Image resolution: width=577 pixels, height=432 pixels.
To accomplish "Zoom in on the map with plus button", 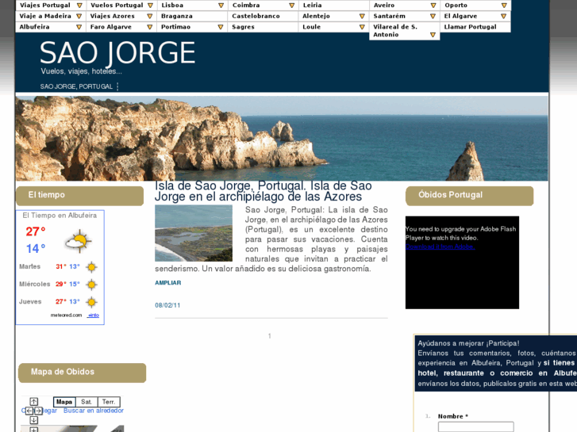I will click(x=34, y=430).
